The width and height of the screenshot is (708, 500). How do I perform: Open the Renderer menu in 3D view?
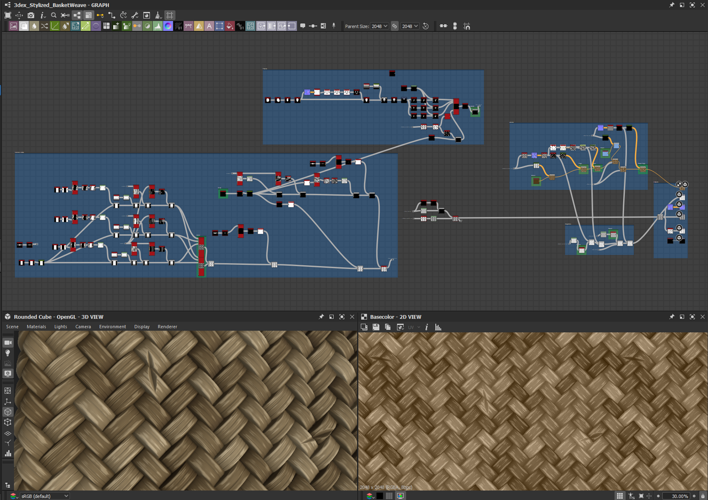(167, 327)
